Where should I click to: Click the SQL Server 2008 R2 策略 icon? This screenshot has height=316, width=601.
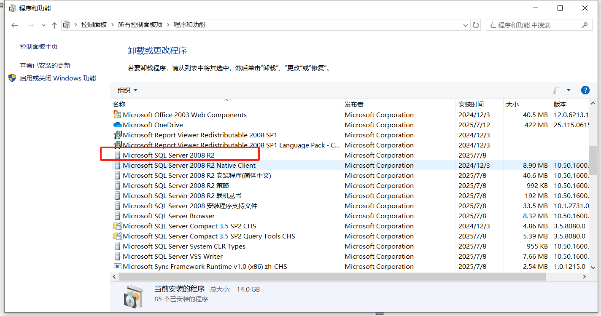pos(117,185)
